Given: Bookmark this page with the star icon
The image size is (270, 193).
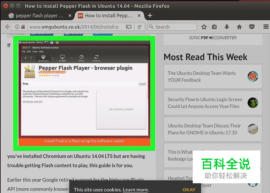Looking at the screenshot, I should tap(204, 27).
